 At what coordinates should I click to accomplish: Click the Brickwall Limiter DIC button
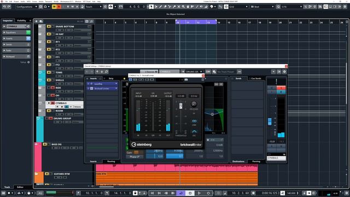[x=194, y=132]
